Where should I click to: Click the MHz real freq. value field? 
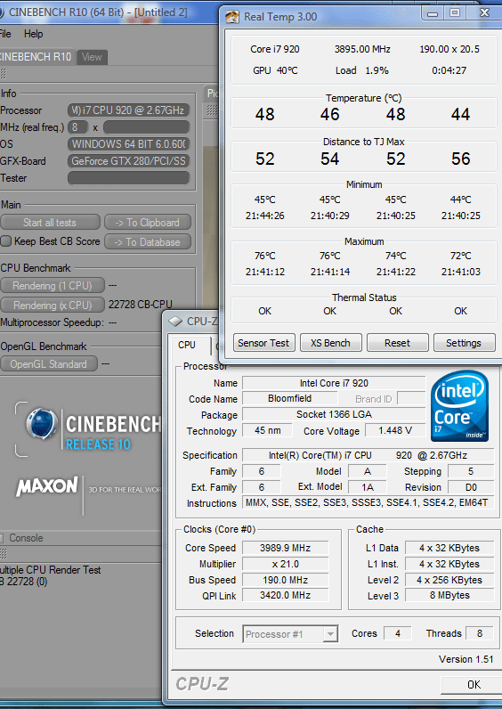pos(77,127)
